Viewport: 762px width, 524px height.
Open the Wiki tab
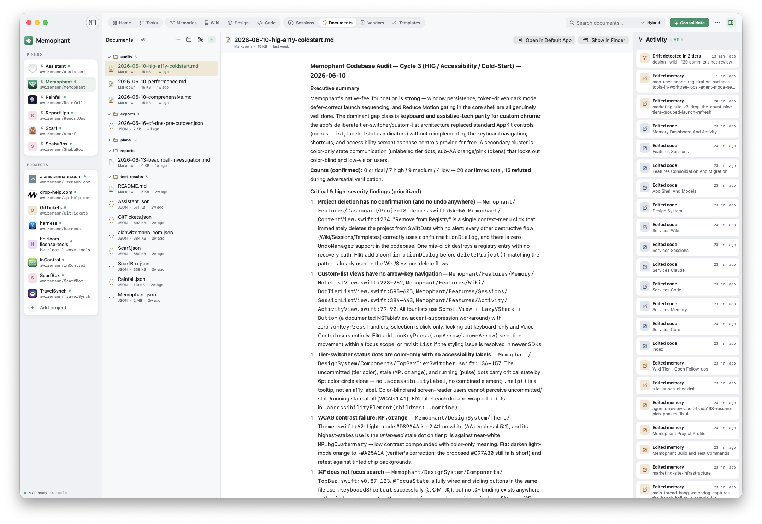coord(212,23)
